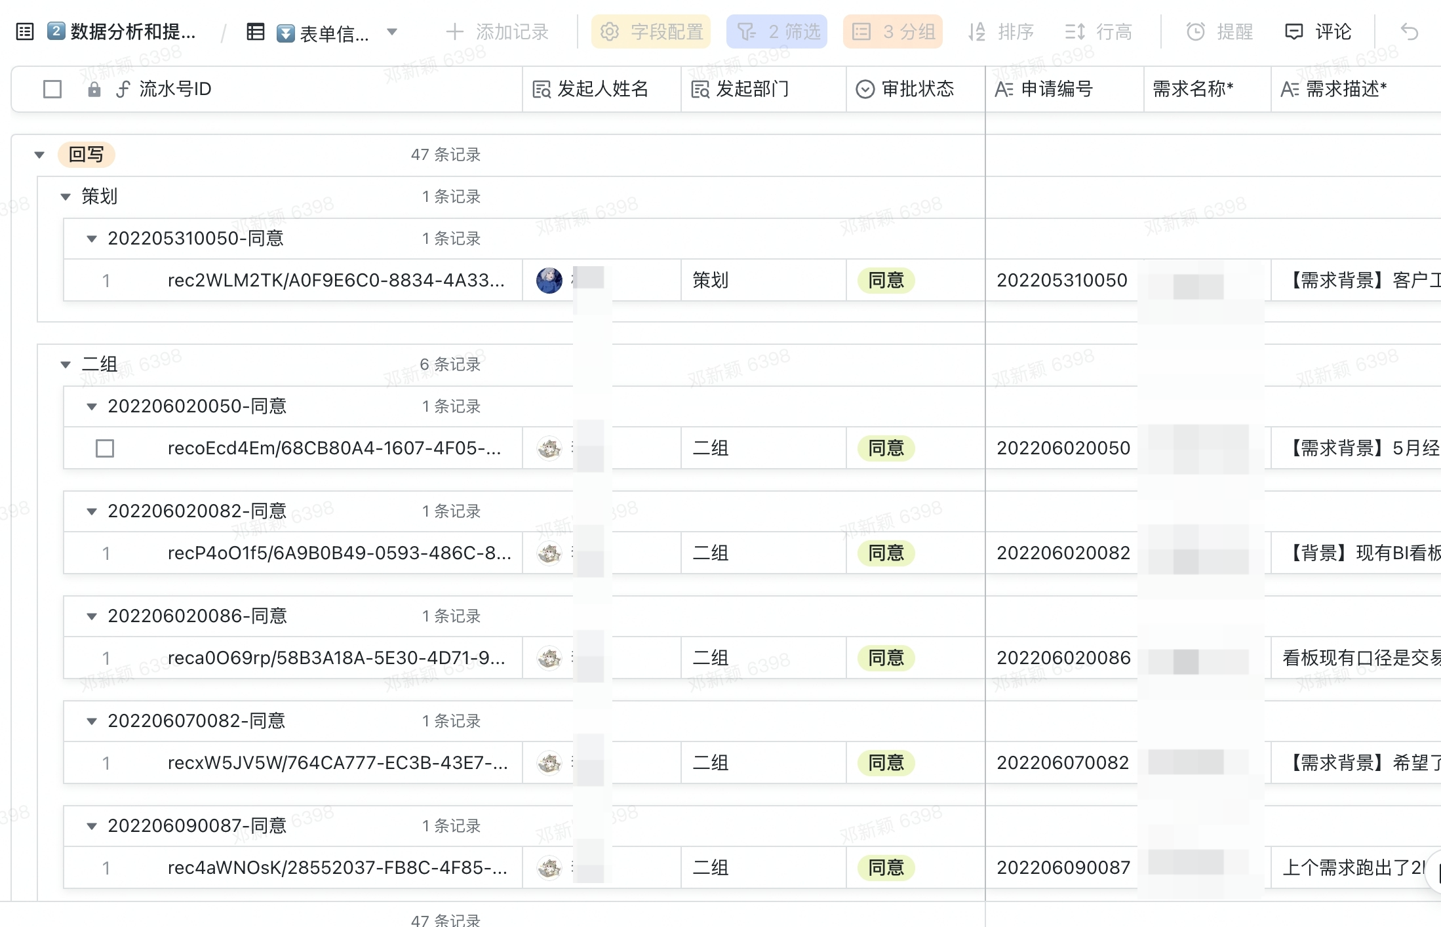Click the avatar in row recP4oO1f5
The width and height of the screenshot is (1441, 927).
tap(549, 553)
